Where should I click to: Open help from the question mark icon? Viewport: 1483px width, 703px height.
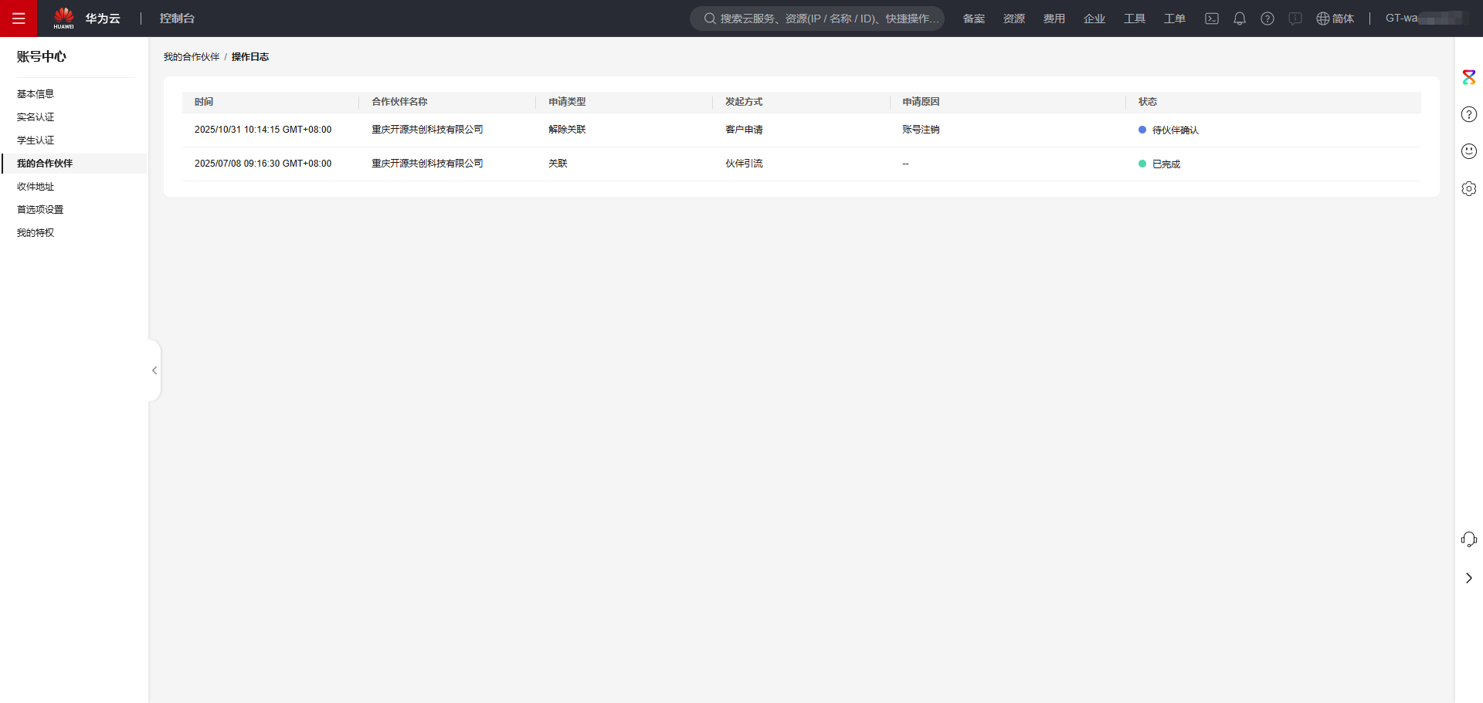coord(1268,19)
